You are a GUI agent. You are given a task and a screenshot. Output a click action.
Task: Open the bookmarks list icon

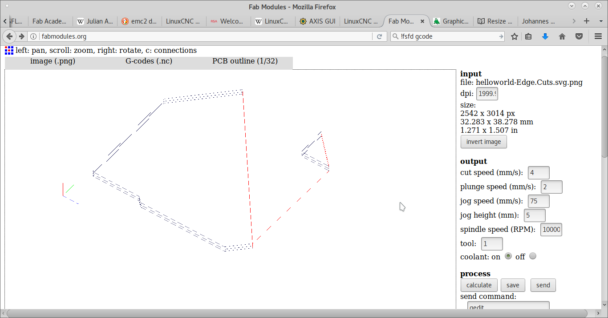click(528, 36)
